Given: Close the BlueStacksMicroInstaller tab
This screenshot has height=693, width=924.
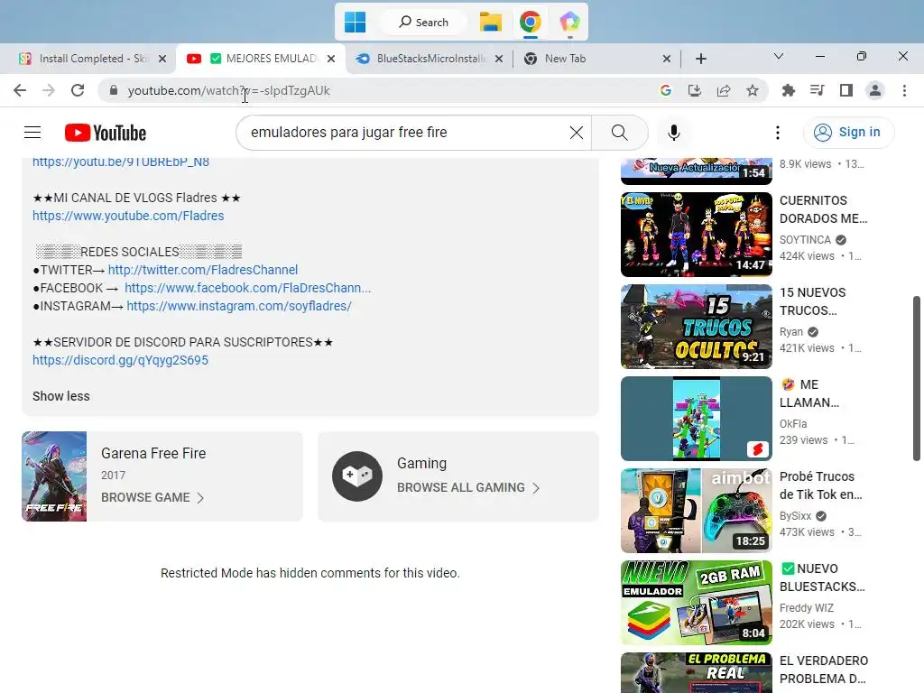Looking at the screenshot, I should [x=499, y=59].
